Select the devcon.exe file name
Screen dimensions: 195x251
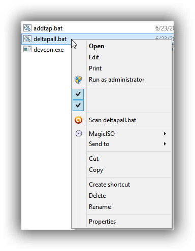click(x=49, y=50)
